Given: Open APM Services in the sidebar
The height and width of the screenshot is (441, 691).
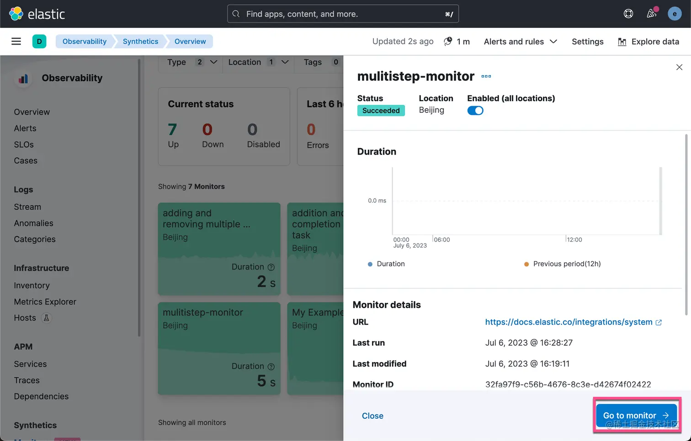Looking at the screenshot, I should pos(30,364).
